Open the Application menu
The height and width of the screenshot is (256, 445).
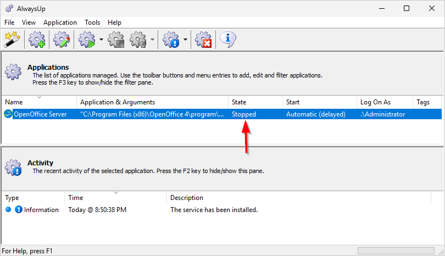pyautogui.click(x=60, y=23)
